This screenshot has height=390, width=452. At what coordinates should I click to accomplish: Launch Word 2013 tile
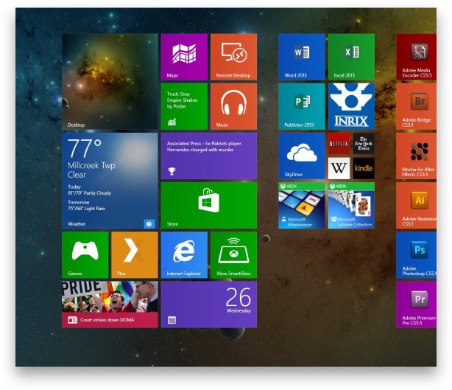click(x=302, y=57)
